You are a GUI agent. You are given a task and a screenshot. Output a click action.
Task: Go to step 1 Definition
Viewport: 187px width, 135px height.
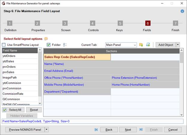click(x=10, y=23)
